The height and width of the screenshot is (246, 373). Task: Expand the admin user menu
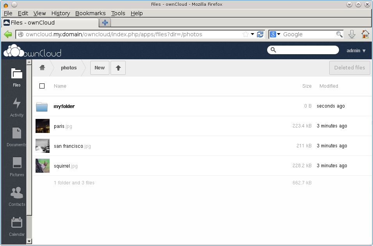[356, 51]
